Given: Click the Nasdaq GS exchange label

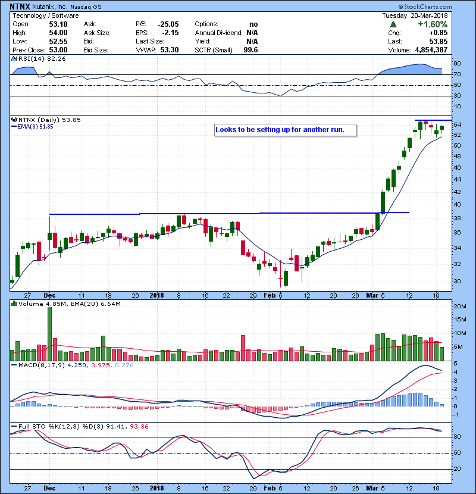Looking at the screenshot, I should 86,7.
